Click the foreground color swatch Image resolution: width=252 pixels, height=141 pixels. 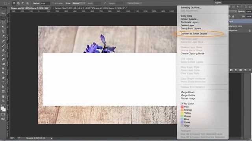point(2,108)
